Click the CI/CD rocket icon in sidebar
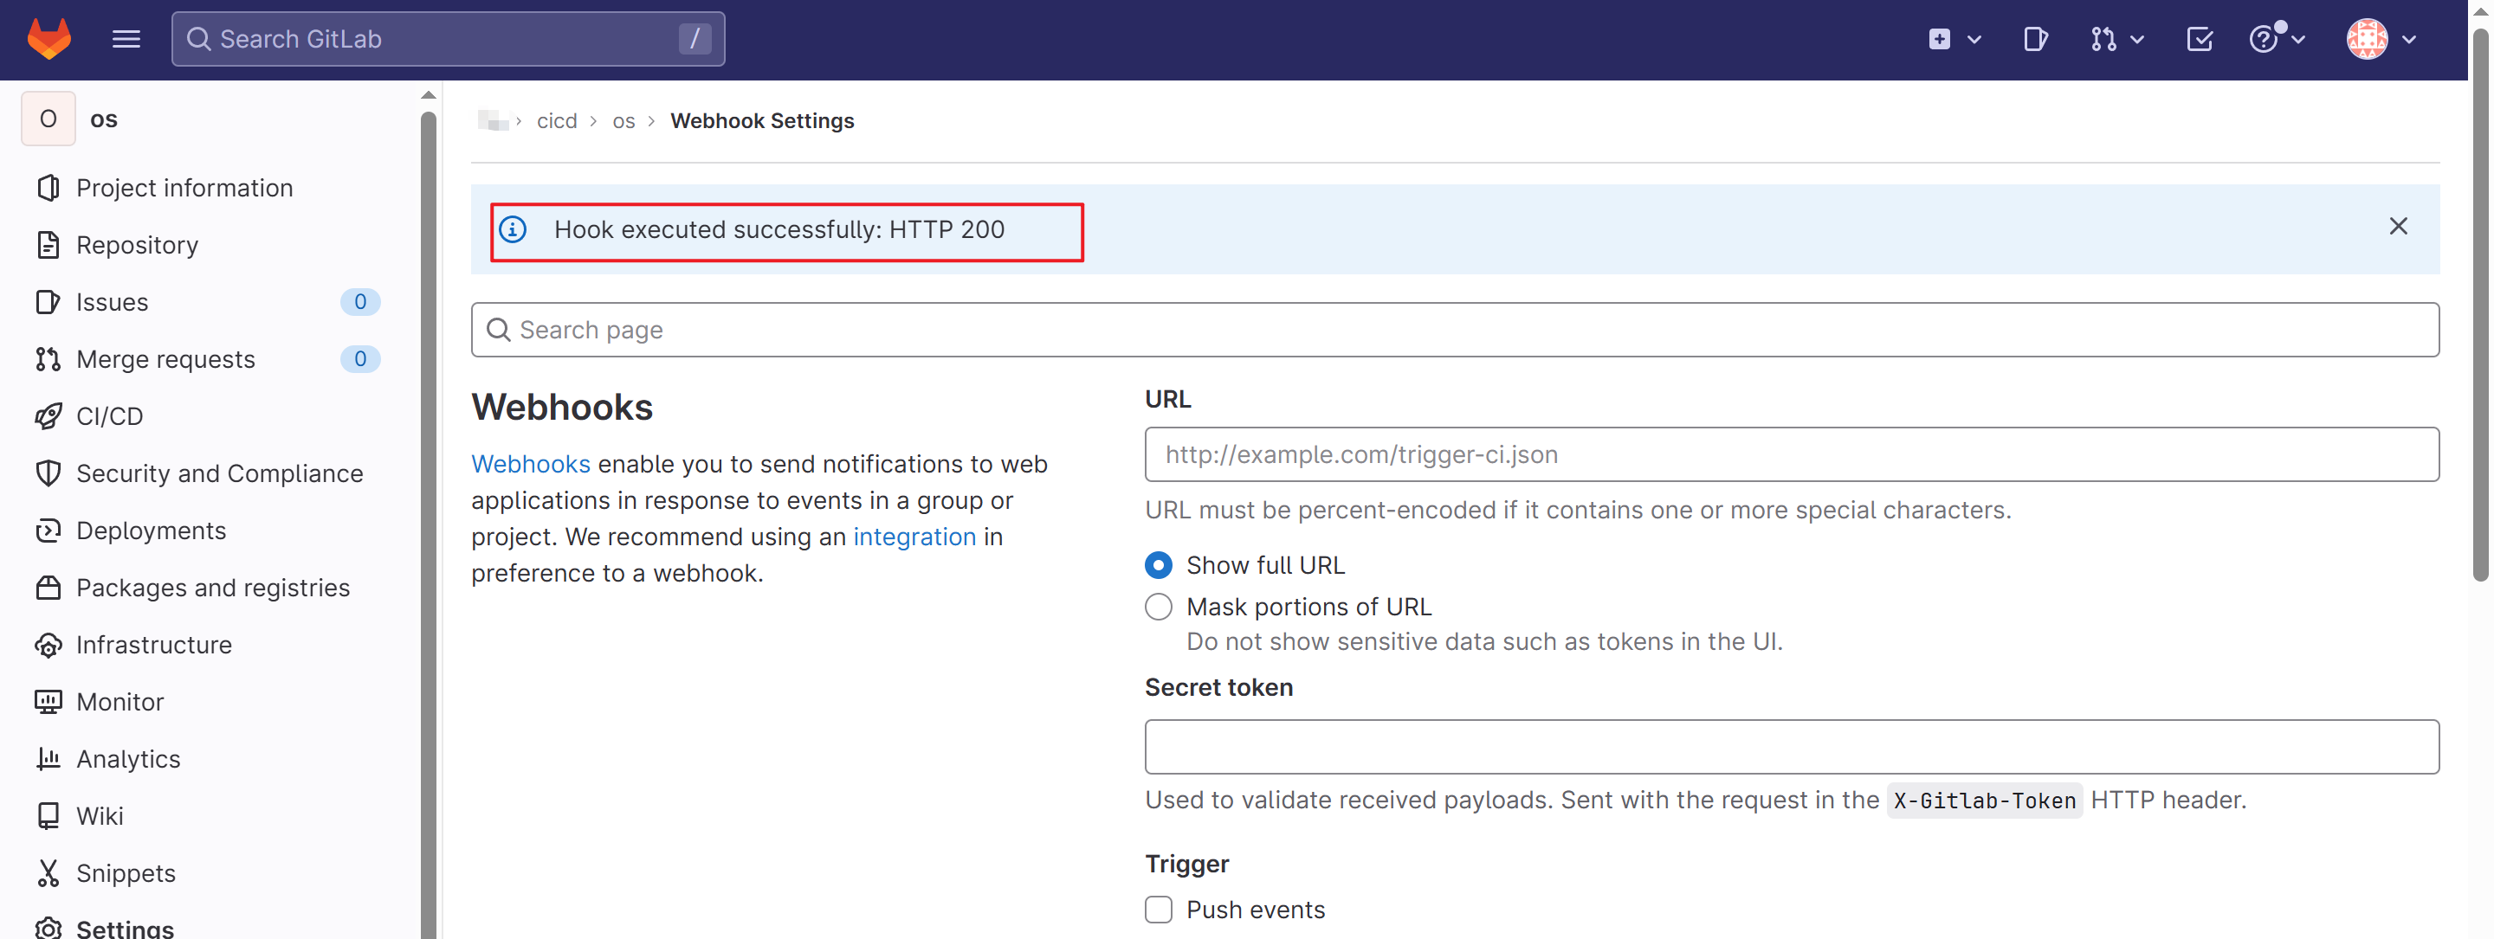This screenshot has width=2494, height=939. [x=48, y=416]
